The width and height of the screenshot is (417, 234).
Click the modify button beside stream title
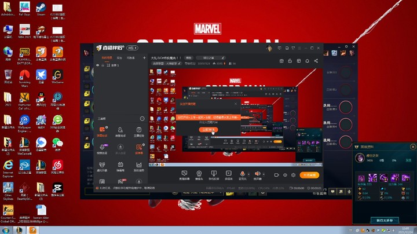click(x=189, y=58)
